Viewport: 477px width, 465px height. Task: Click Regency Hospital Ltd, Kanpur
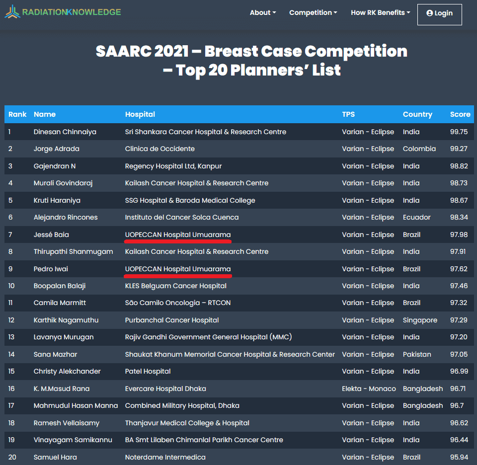point(173,166)
